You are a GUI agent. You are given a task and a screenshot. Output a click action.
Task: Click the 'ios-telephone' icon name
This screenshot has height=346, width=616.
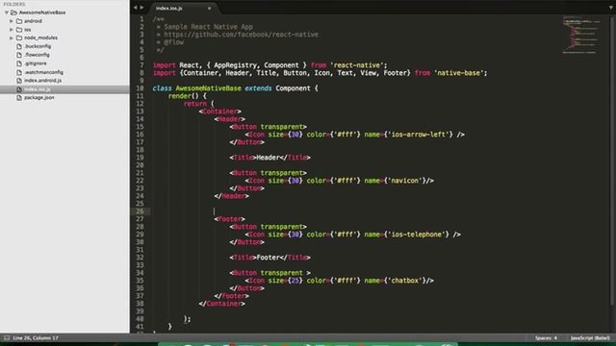(x=417, y=235)
